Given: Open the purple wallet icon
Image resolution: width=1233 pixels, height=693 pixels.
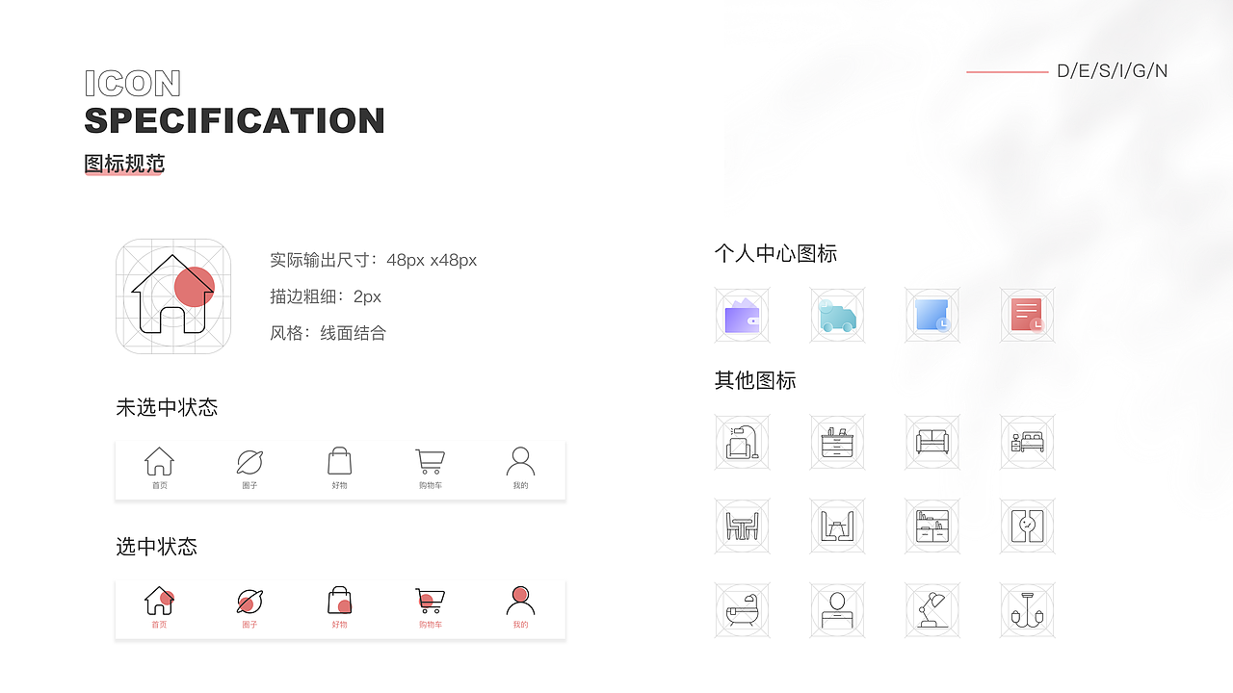Looking at the screenshot, I should pyautogui.click(x=742, y=315).
